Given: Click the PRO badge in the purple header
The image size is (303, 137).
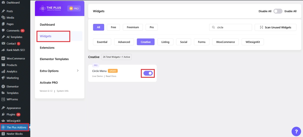Looking at the screenshot, I should coord(74,9).
